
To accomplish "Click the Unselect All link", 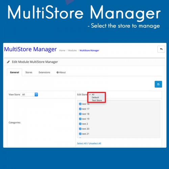I will [x=95, y=143].
